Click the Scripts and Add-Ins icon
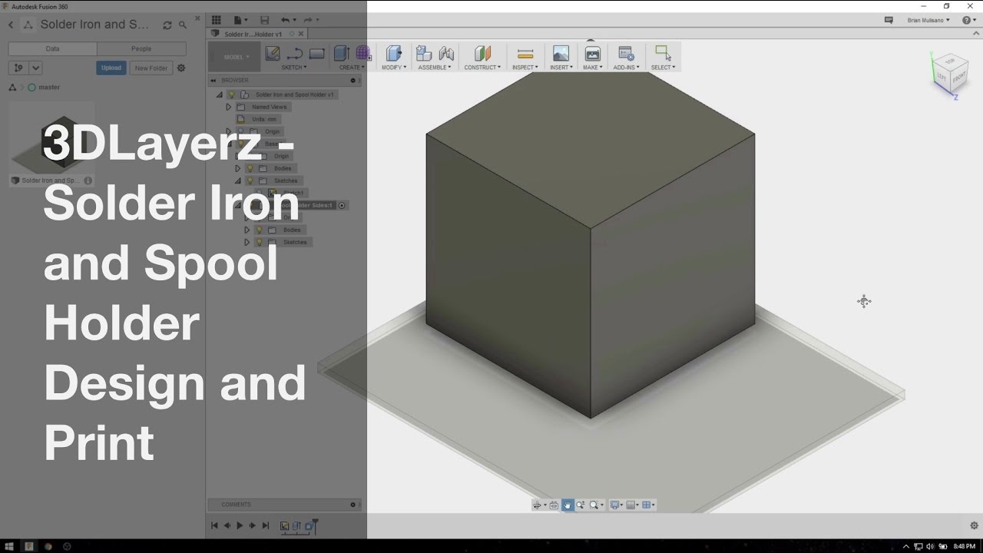The height and width of the screenshot is (553, 983). pyautogui.click(x=626, y=53)
